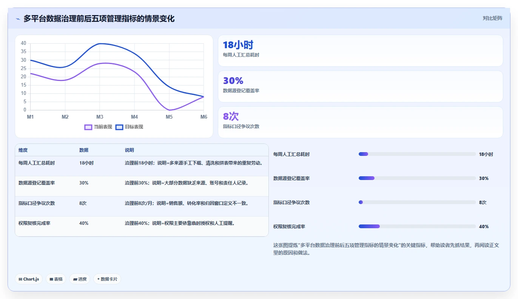Click 权限复核完成率 cell in the table
Image resolution: width=518 pixels, height=299 pixels.
coord(34,223)
